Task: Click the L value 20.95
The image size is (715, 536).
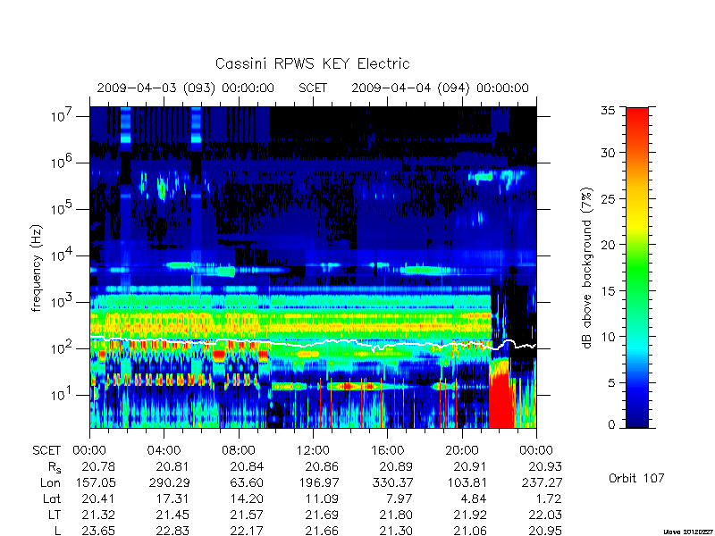Action: click(x=545, y=531)
